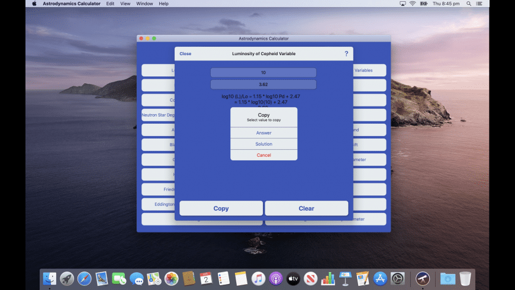Open Messages speech-bubble icon in dock
Image resolution: width=515 pixels, height=290 pixels.
[x=137, y=279]
